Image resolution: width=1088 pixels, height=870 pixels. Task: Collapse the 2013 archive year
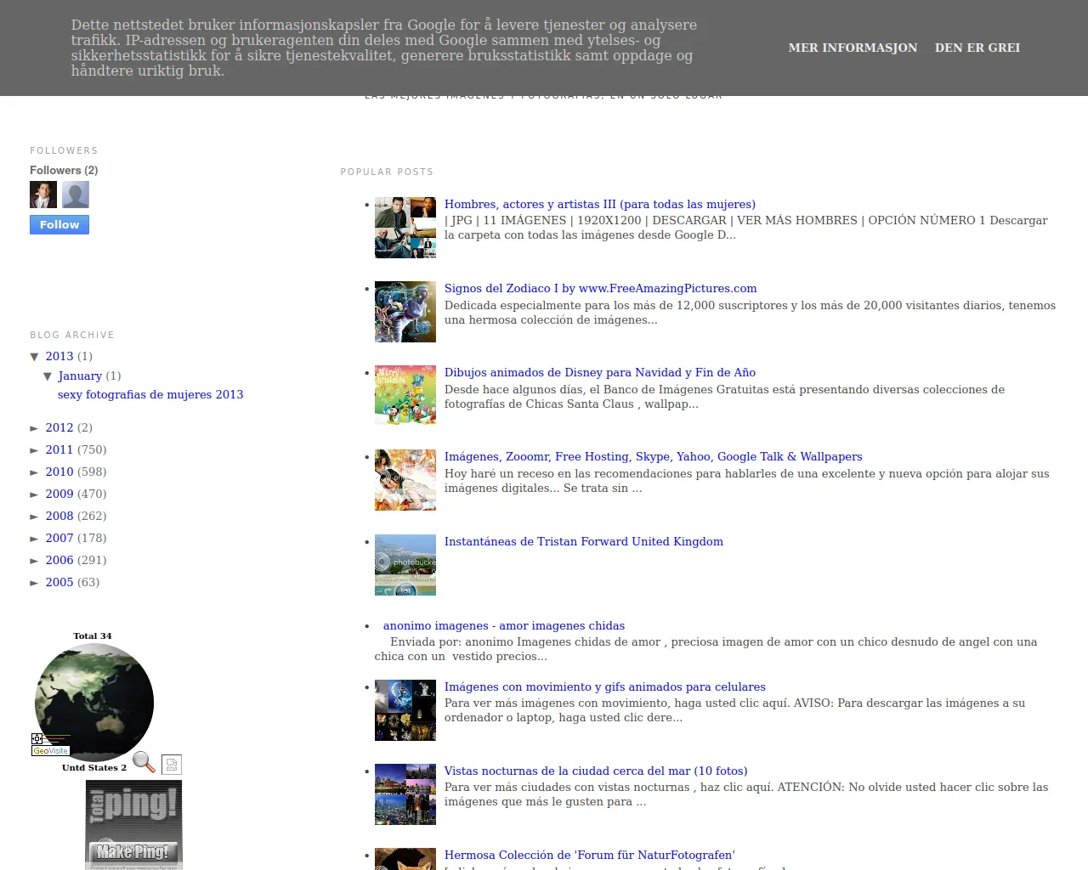coord(35,357)
